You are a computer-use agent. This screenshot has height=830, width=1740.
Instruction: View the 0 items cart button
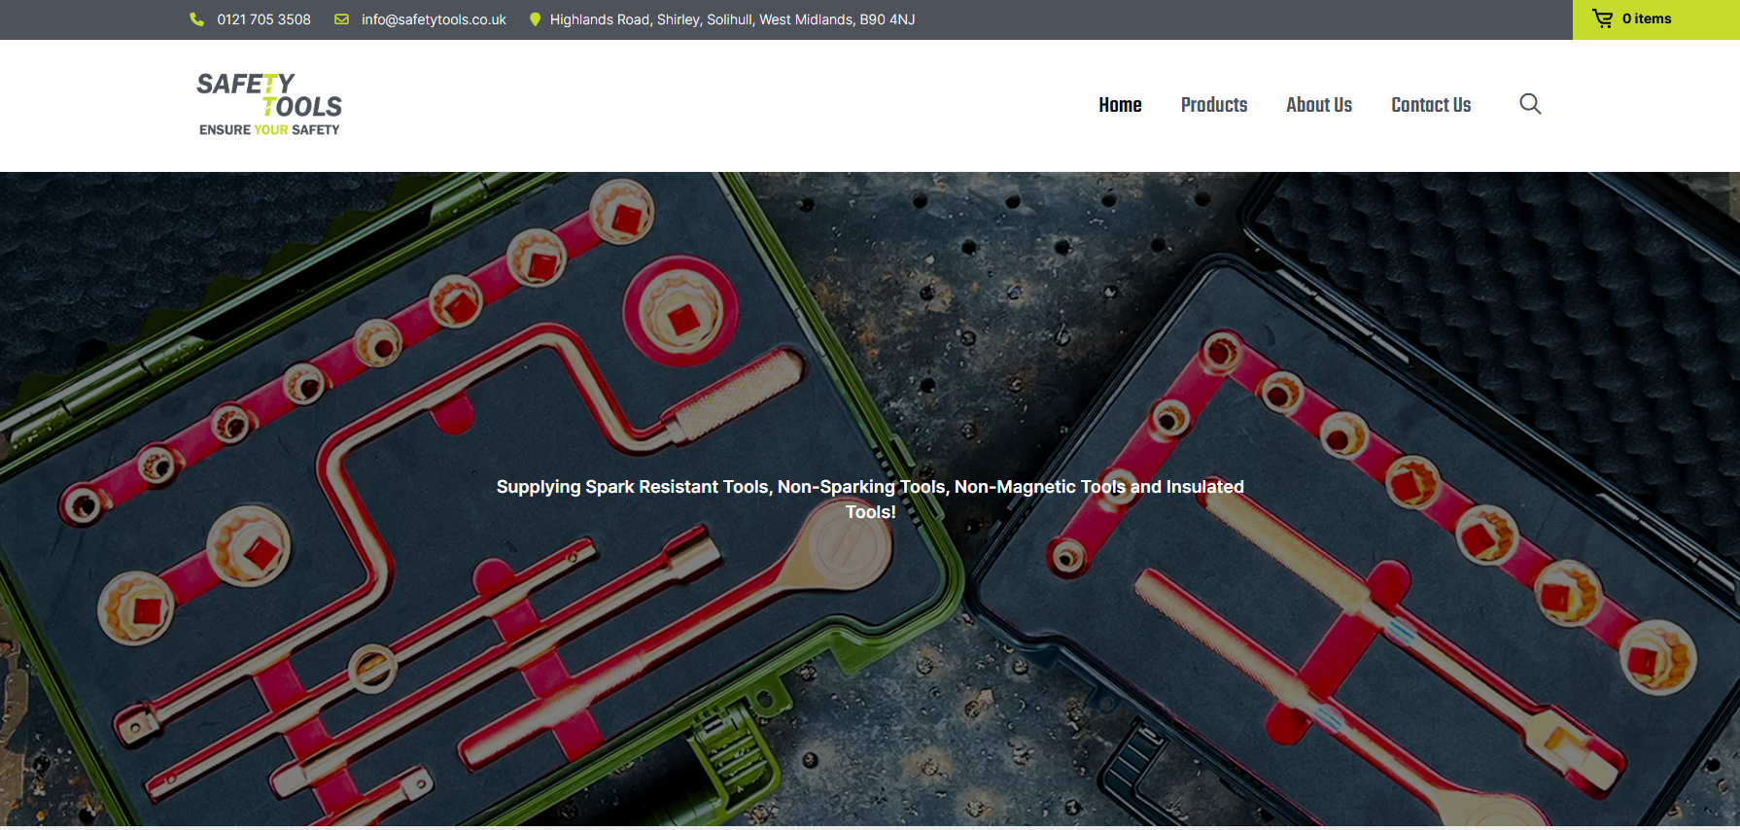(x=1656, y=19)
